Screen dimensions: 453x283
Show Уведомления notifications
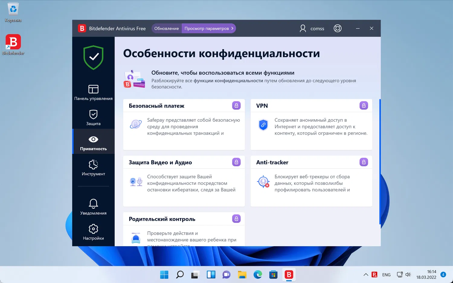point(93,207)
